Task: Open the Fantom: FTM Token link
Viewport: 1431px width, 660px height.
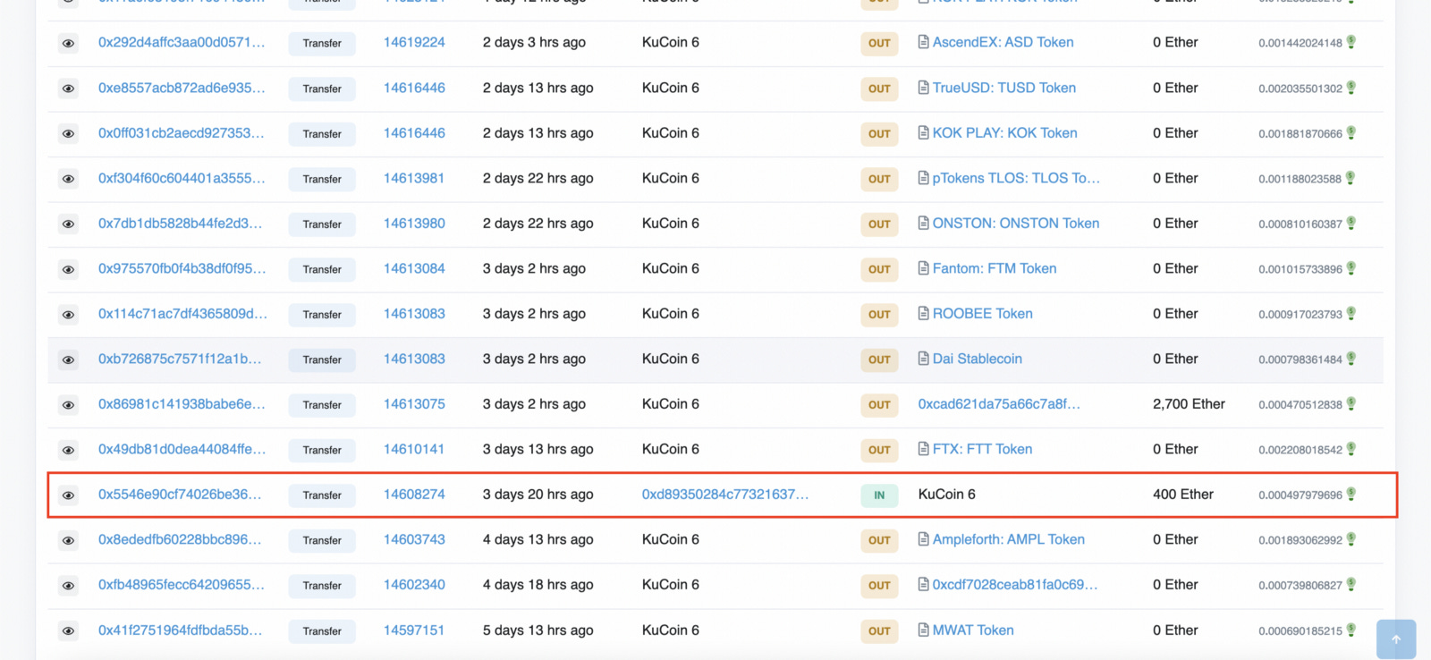Action: [x=995, y=268]
